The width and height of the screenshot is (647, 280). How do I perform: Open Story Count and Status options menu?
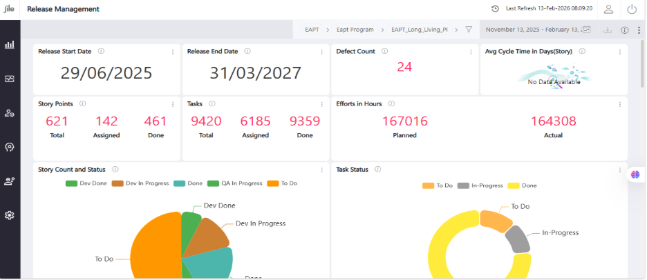click(322, 170)
